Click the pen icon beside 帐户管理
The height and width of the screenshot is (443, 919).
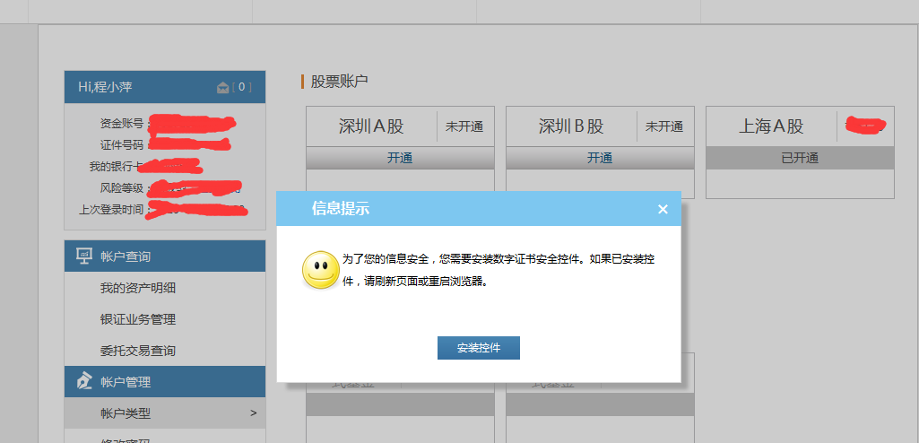coord(84,382)
